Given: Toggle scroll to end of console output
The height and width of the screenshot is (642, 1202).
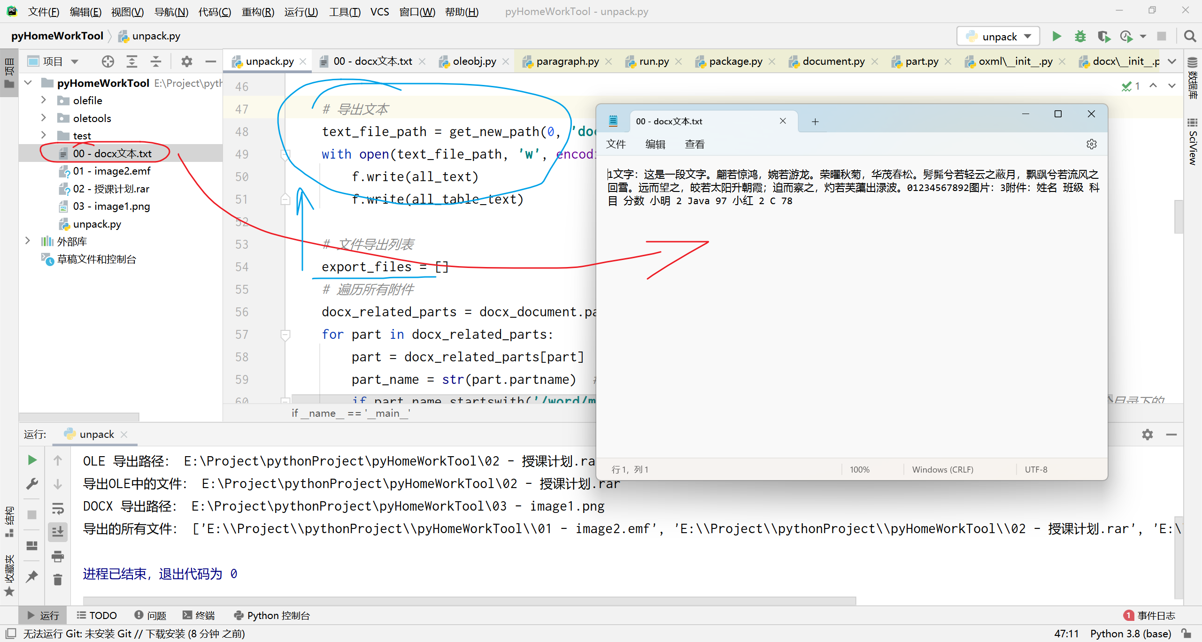Looking at the screenshot, I should click(x=58, y=532).
